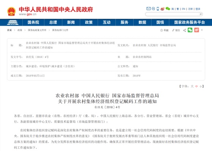Share via red Weibo button
212x151 pixels.
[x=196, y=30]
